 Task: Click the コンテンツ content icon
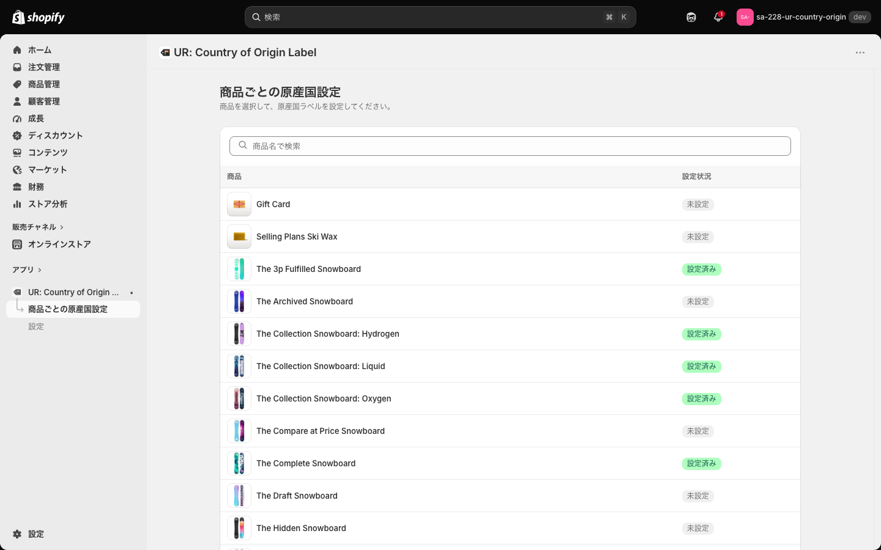[17, 153]
